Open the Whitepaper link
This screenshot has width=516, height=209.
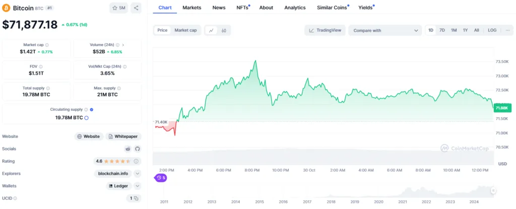(123, 136)
